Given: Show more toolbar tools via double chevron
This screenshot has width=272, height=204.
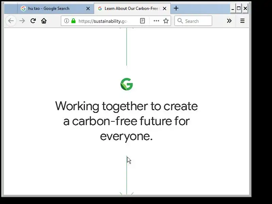Looking at the screenshot, I should click(229, 21).
